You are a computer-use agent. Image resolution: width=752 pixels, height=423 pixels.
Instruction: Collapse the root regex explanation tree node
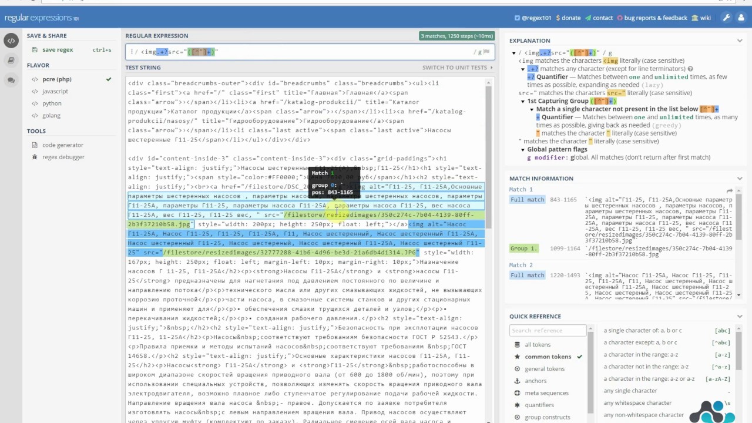click(513, 53)
